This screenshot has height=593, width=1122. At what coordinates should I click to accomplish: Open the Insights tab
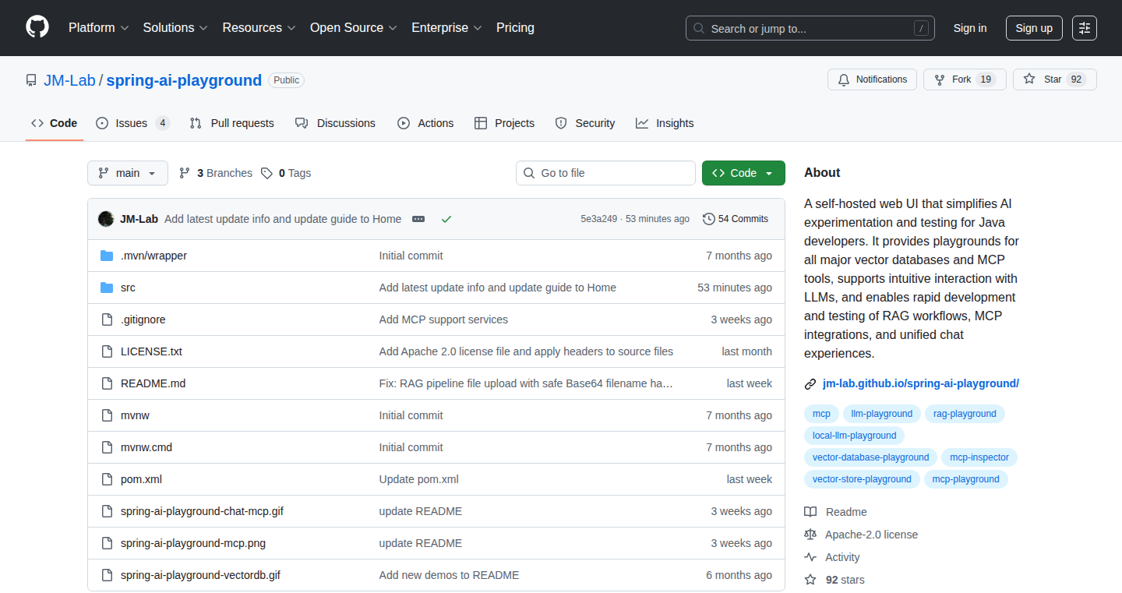pos(665,123)
